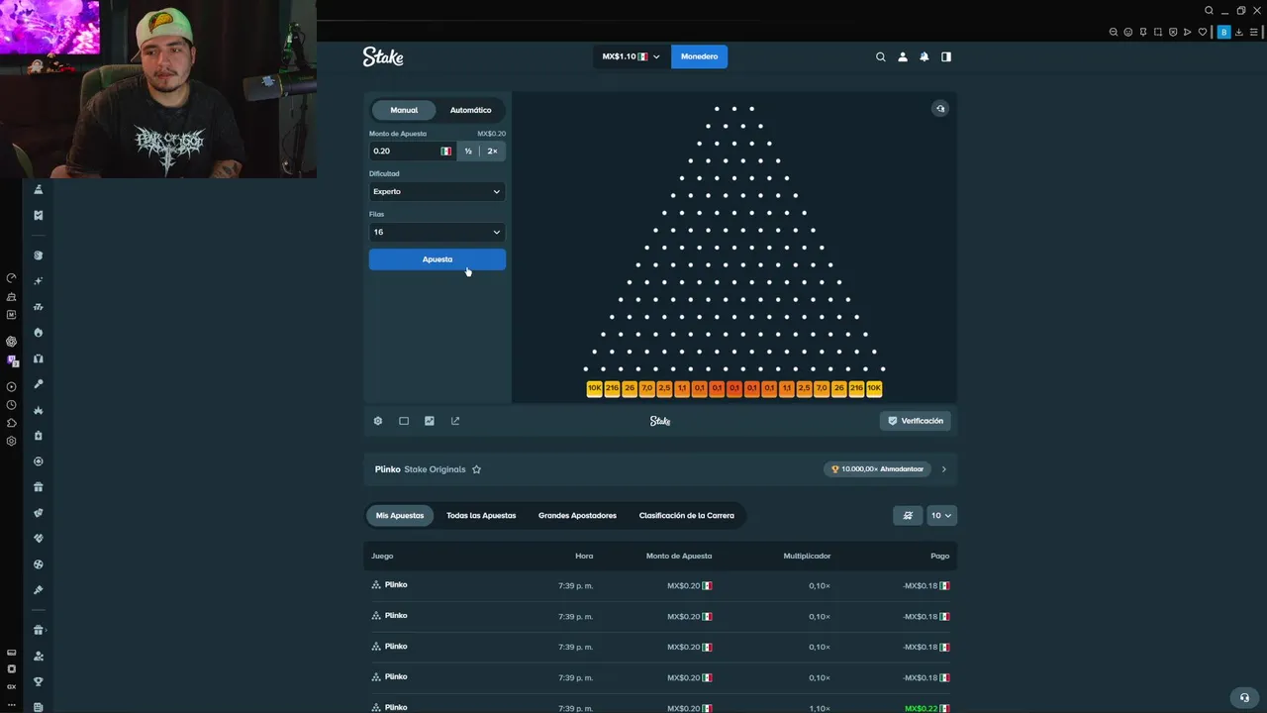1267x713 pixels.
Task: Switch to Mis Apuestas tab
Action: click(400, 516)
